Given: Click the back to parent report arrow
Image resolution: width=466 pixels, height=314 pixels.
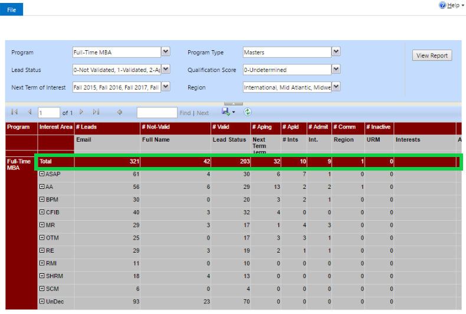Looking at the screenshot, I should coord(120,112).
